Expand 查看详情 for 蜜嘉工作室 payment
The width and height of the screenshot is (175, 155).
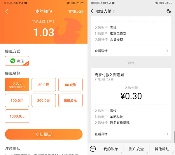(131, 51)
